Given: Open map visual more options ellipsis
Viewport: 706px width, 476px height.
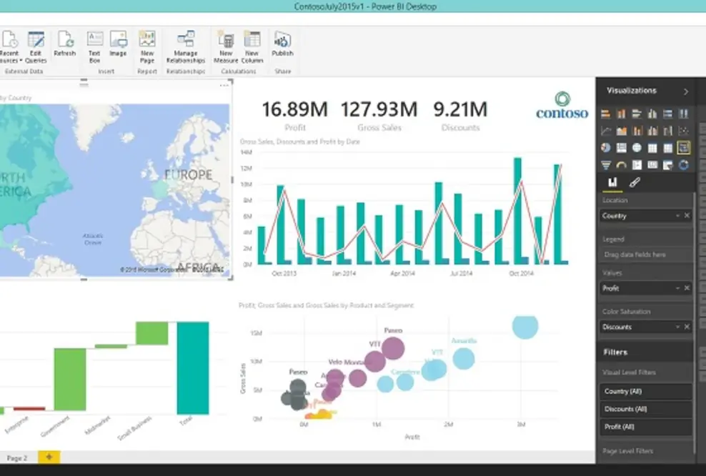Looking at the screenshot, I should click(224, 85).
